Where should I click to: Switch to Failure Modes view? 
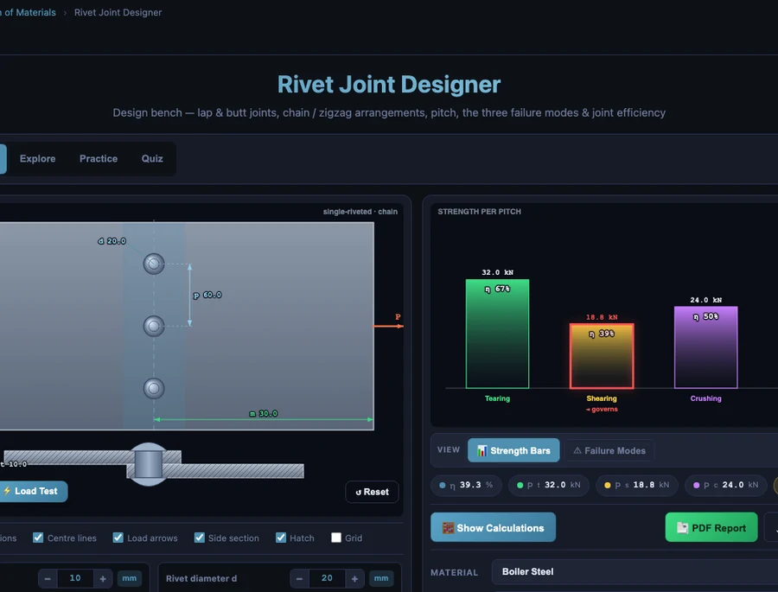609,450
